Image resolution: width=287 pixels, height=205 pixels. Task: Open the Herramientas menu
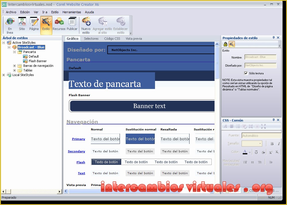pos(72,12)
